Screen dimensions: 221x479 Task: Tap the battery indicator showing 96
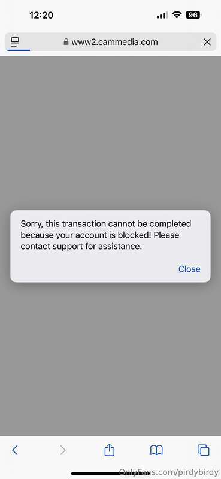click(x=193, y=14)
